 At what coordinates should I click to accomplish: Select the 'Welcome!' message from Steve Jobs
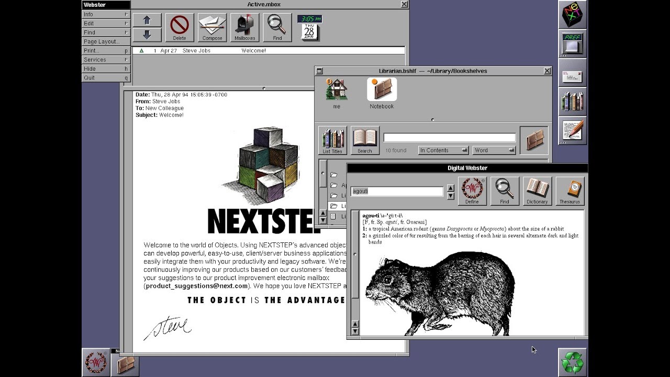pyautogui.click(x=269, y=51)
